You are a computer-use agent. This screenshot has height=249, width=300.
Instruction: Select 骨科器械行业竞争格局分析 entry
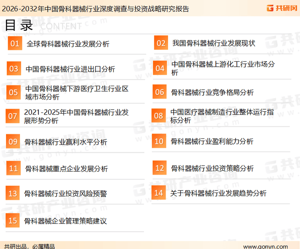tap(212, 92)
